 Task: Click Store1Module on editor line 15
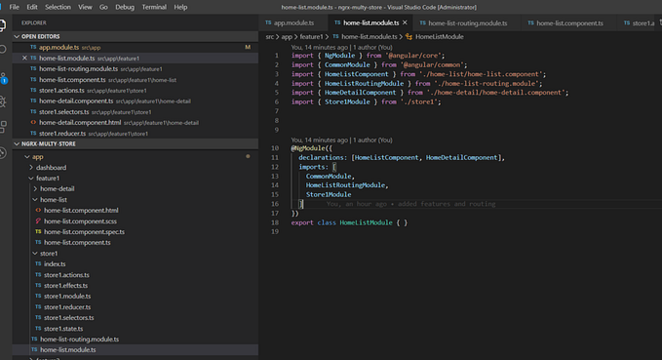(x=329, y=194)
